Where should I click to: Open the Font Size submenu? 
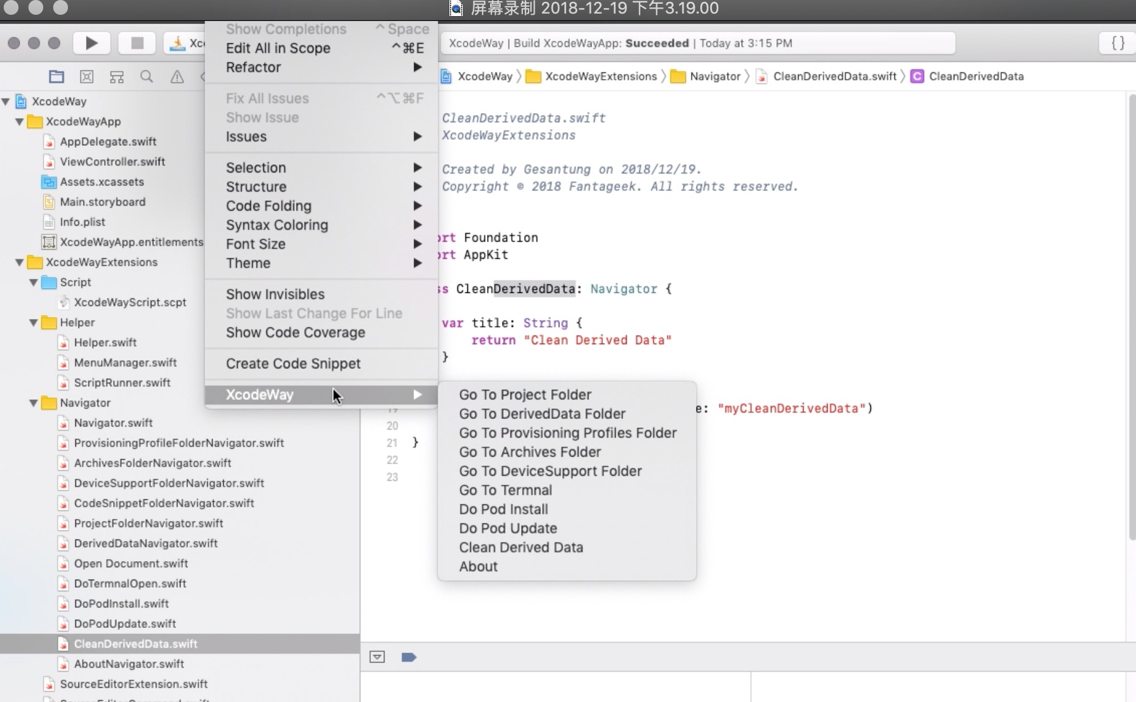point(321,244)
